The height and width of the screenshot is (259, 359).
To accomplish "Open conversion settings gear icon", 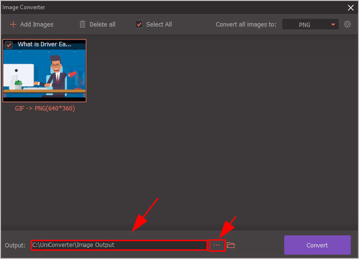I will point(347,24).
